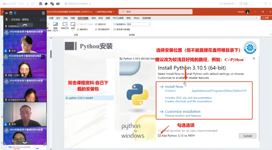Click the PowerPoint 搜索 search box
The image size is (272, 150).
click(155, 12)
